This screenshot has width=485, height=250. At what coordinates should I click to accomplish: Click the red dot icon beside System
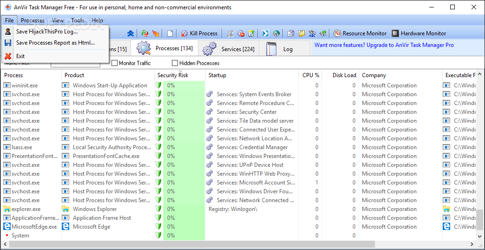click(7, 236)
